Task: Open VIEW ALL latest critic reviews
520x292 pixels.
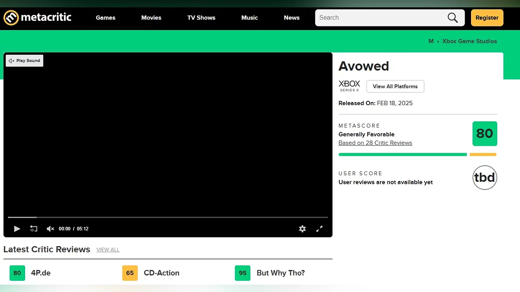Action: [x=108, y=250]
